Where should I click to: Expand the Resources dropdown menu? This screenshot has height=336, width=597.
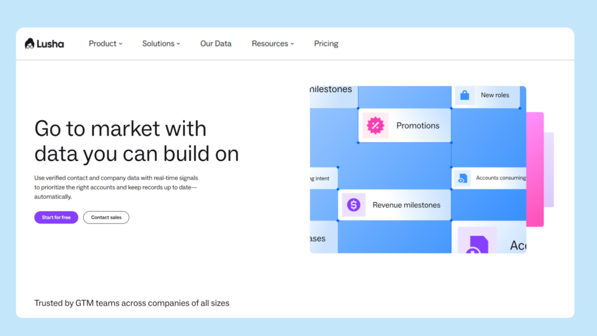tap(272, 44)
